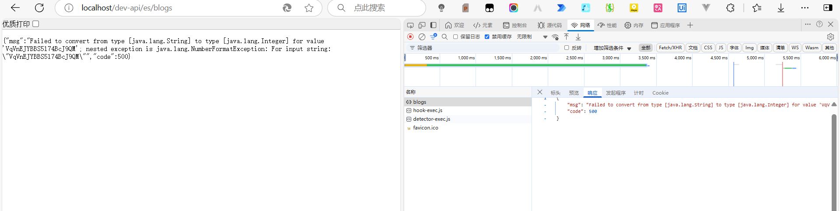Open the translate extension icon

pyautogui.click(x=658, y=8)
